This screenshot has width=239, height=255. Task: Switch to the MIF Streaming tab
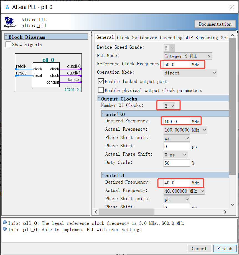pyautogui.click(x=201, y=38)
